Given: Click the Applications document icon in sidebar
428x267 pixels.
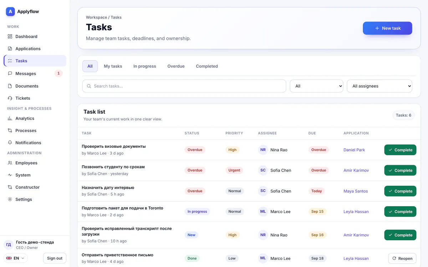Looking at the screenshot, I should [x=10, y=48].
